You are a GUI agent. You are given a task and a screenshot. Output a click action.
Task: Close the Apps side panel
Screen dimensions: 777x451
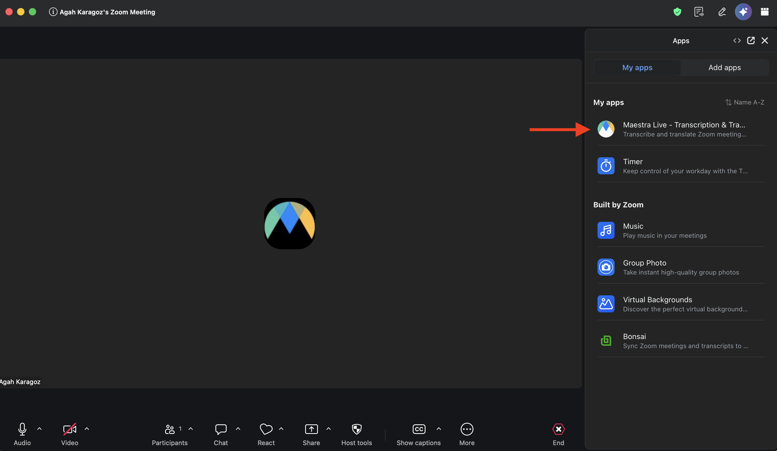pyautogui.click(x=765, y=41)
